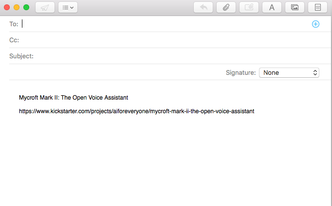This screenshot has height=206, width=332.
Task: Attach a file using the paperclip icon
Action: click(226, 8)
